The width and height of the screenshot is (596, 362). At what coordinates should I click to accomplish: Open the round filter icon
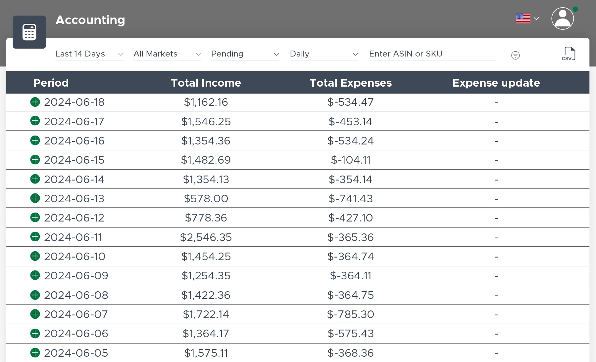coord(515,55)
